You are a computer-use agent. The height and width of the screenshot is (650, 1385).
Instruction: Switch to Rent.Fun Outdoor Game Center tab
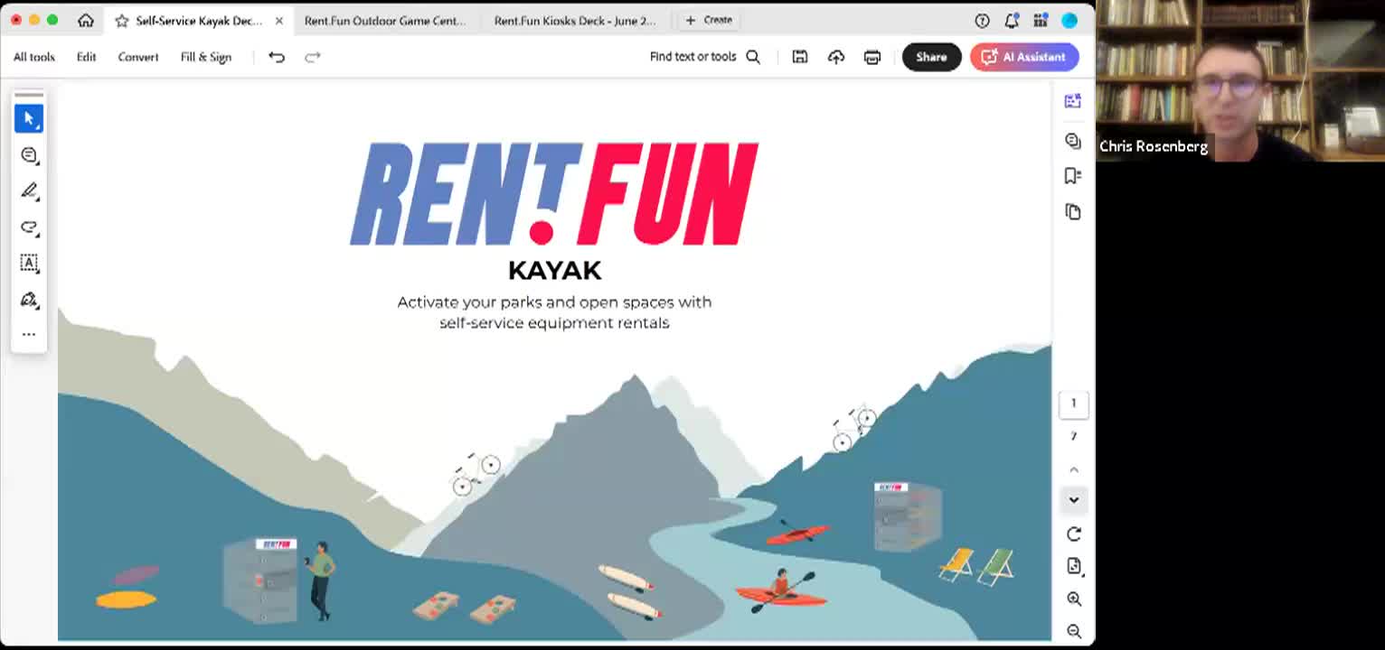385,20
